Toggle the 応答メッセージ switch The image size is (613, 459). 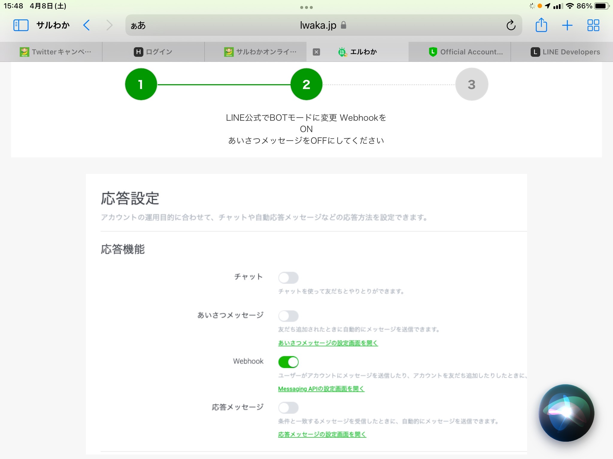(288, 408)
